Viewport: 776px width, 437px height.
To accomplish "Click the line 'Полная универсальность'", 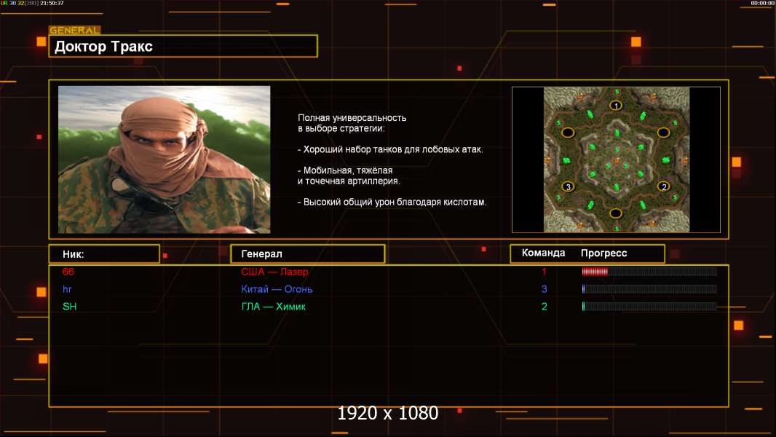I will (x=352, y=118).
